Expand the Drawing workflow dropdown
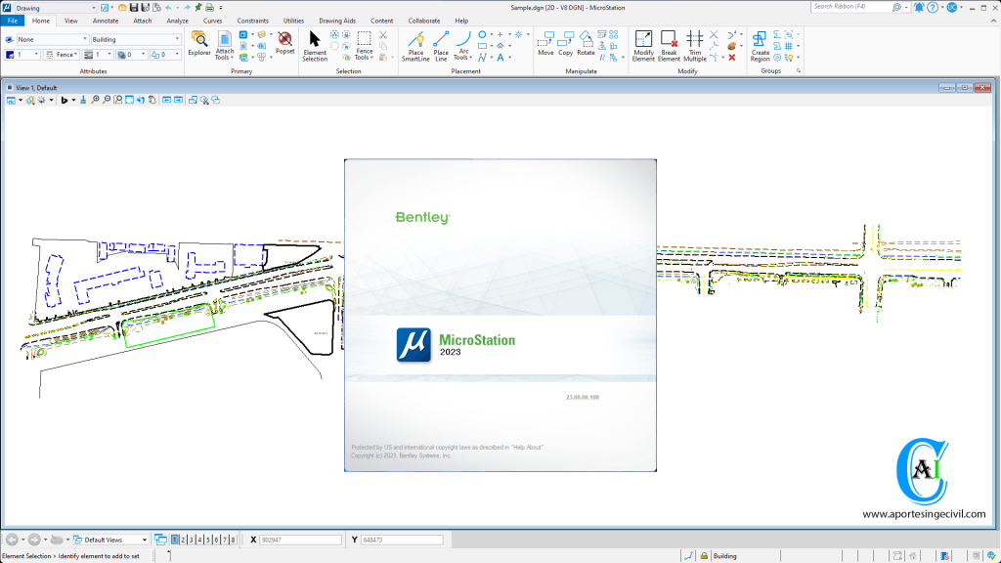This screenshot has width=1001, height=563. (x=55, y=8)
